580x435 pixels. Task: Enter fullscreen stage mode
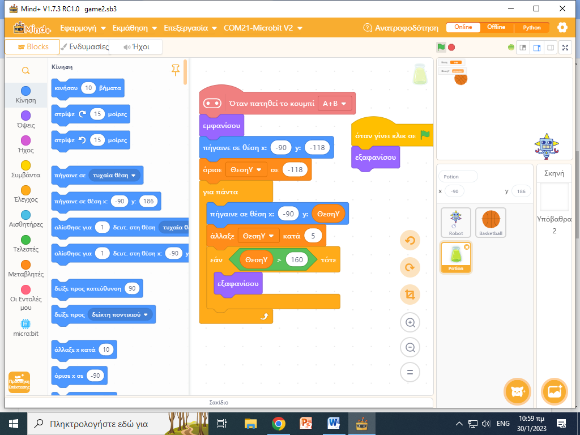tap(565, 48)
